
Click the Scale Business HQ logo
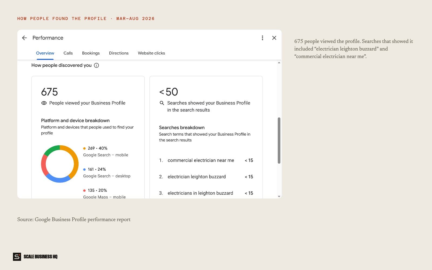point(35,256)
